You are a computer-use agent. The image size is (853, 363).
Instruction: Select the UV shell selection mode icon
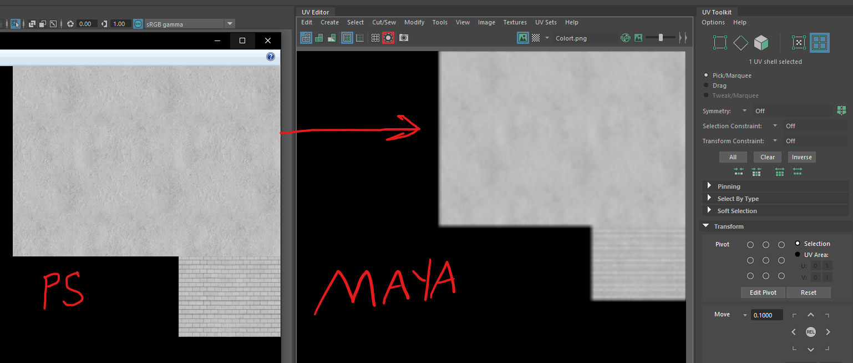pyautogui.click(x=820, y=43)
